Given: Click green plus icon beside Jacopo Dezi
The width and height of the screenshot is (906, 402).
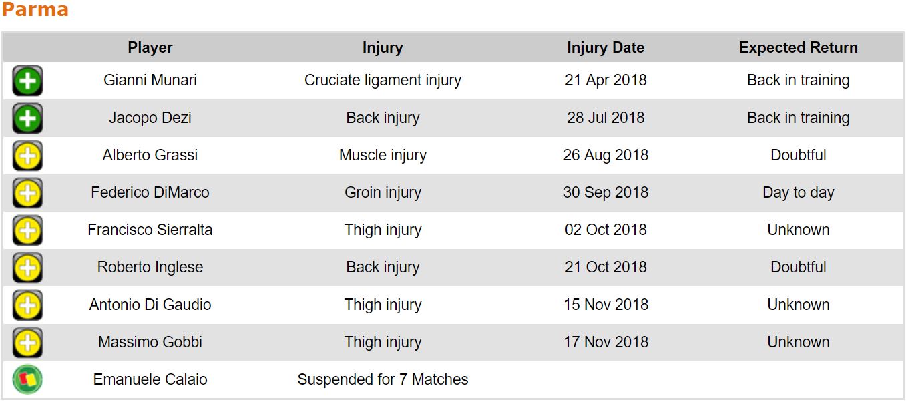Looking at the screenshot, I should click(x=27, y=119).
